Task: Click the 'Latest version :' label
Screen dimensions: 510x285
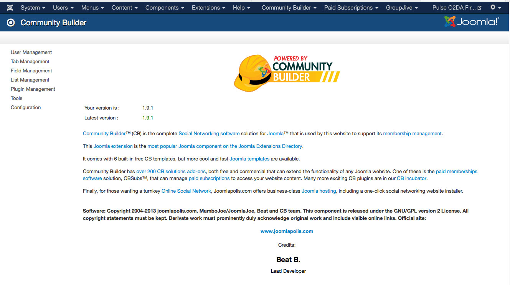Action: pos(101,118)
